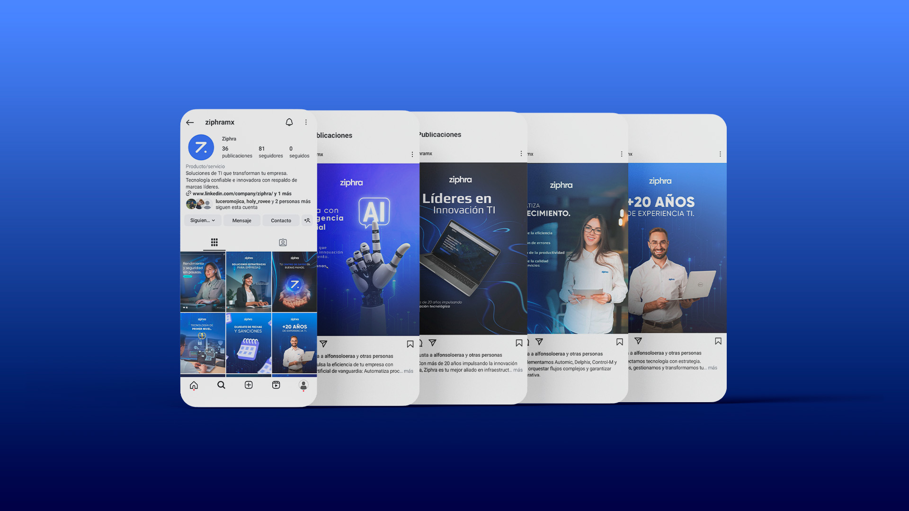Viewport: 909px width, 511px height.
Task: Expand the Siguiendo dropdown button
Action: [x=203, y=220]
